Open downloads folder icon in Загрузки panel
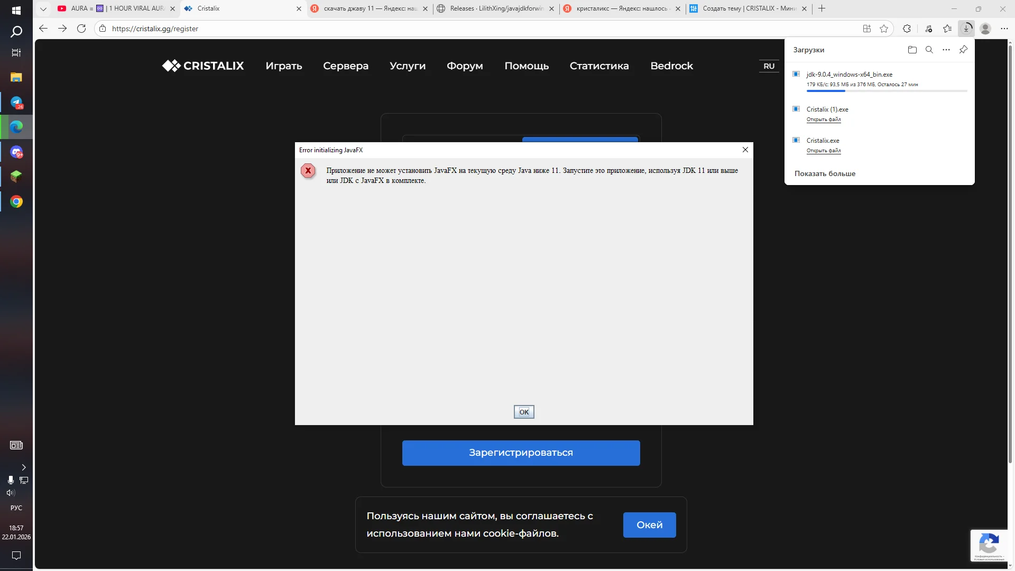 (912, 50)
